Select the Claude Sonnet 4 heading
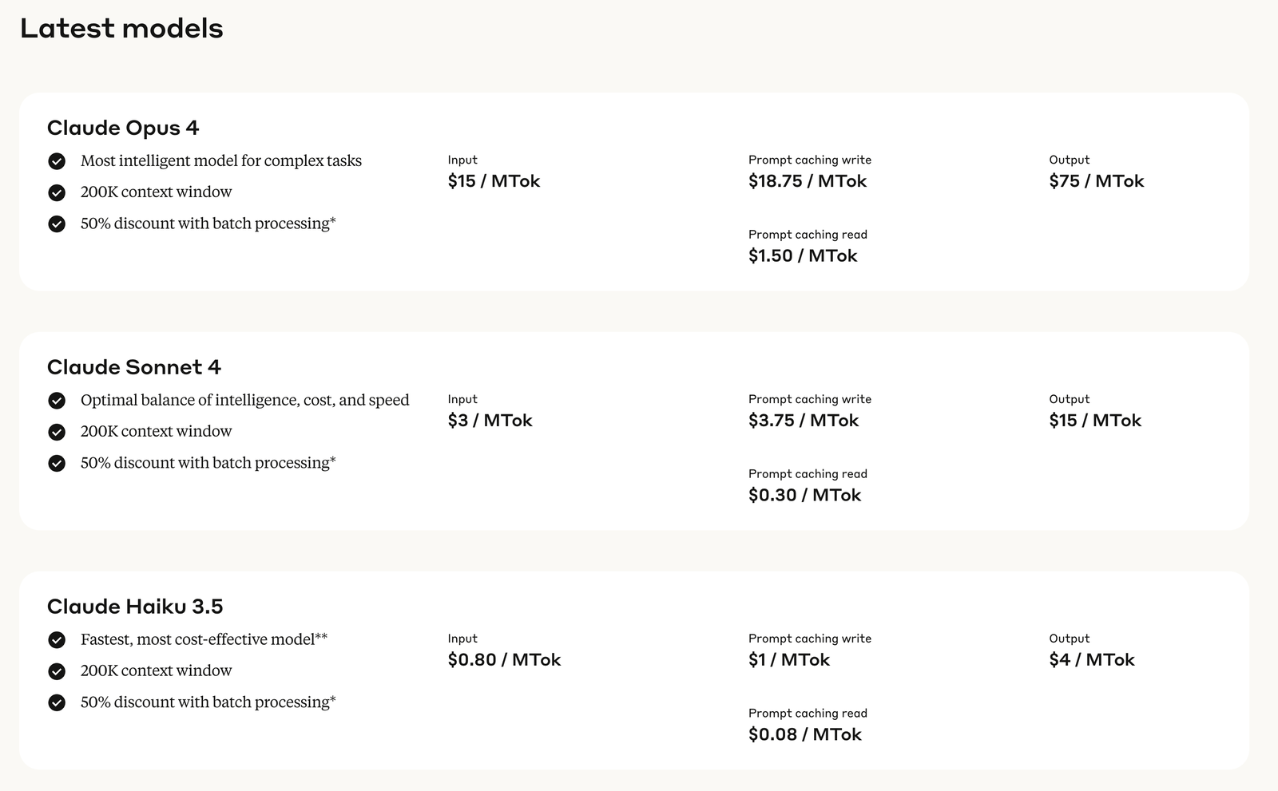Image resolution: width=1278 pixels, height=791 pixels. (134, 367)
